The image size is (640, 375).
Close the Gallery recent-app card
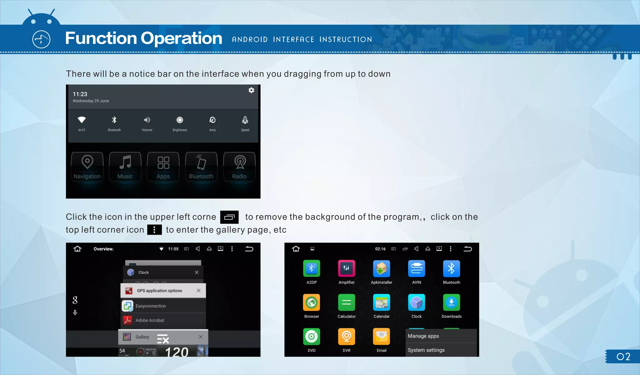201,337
